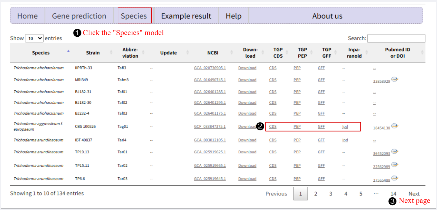This screenshot has height=210, width=437.
Task: Open the Show entries count dropdown
Action: click(34, 38)
